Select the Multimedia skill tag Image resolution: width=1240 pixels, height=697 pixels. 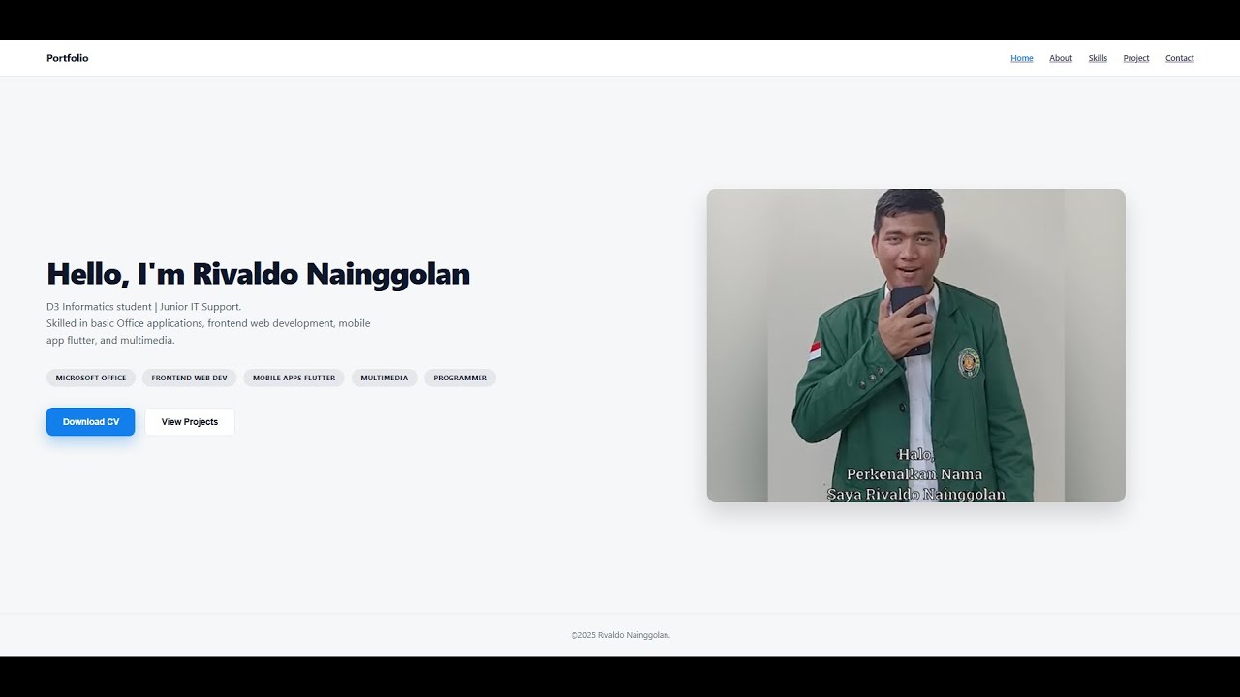coord(385,378)
